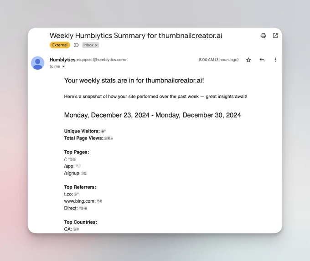The image size is (310, 261).
Task: Click the support@humblytics.com address
Action: (102, 60)
